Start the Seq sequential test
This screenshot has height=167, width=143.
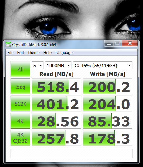click(20, 86)
